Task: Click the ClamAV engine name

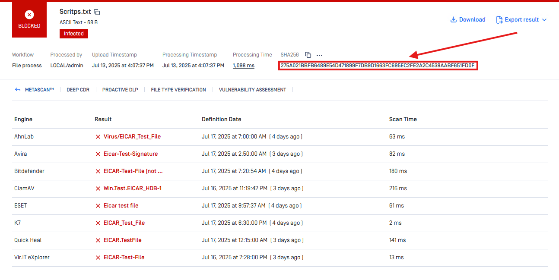Action: point(24,188)
